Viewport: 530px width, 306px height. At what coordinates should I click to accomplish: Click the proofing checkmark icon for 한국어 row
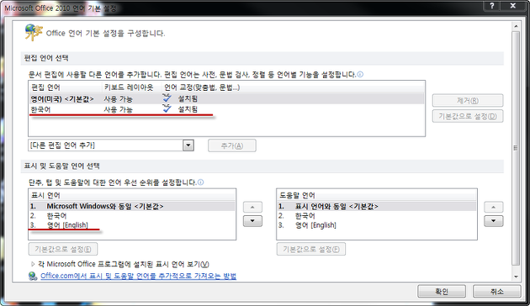click(167, 108)
